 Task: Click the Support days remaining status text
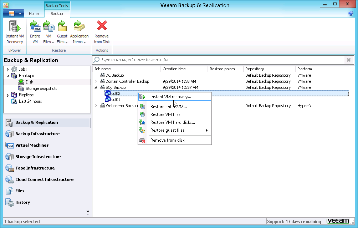294,222
